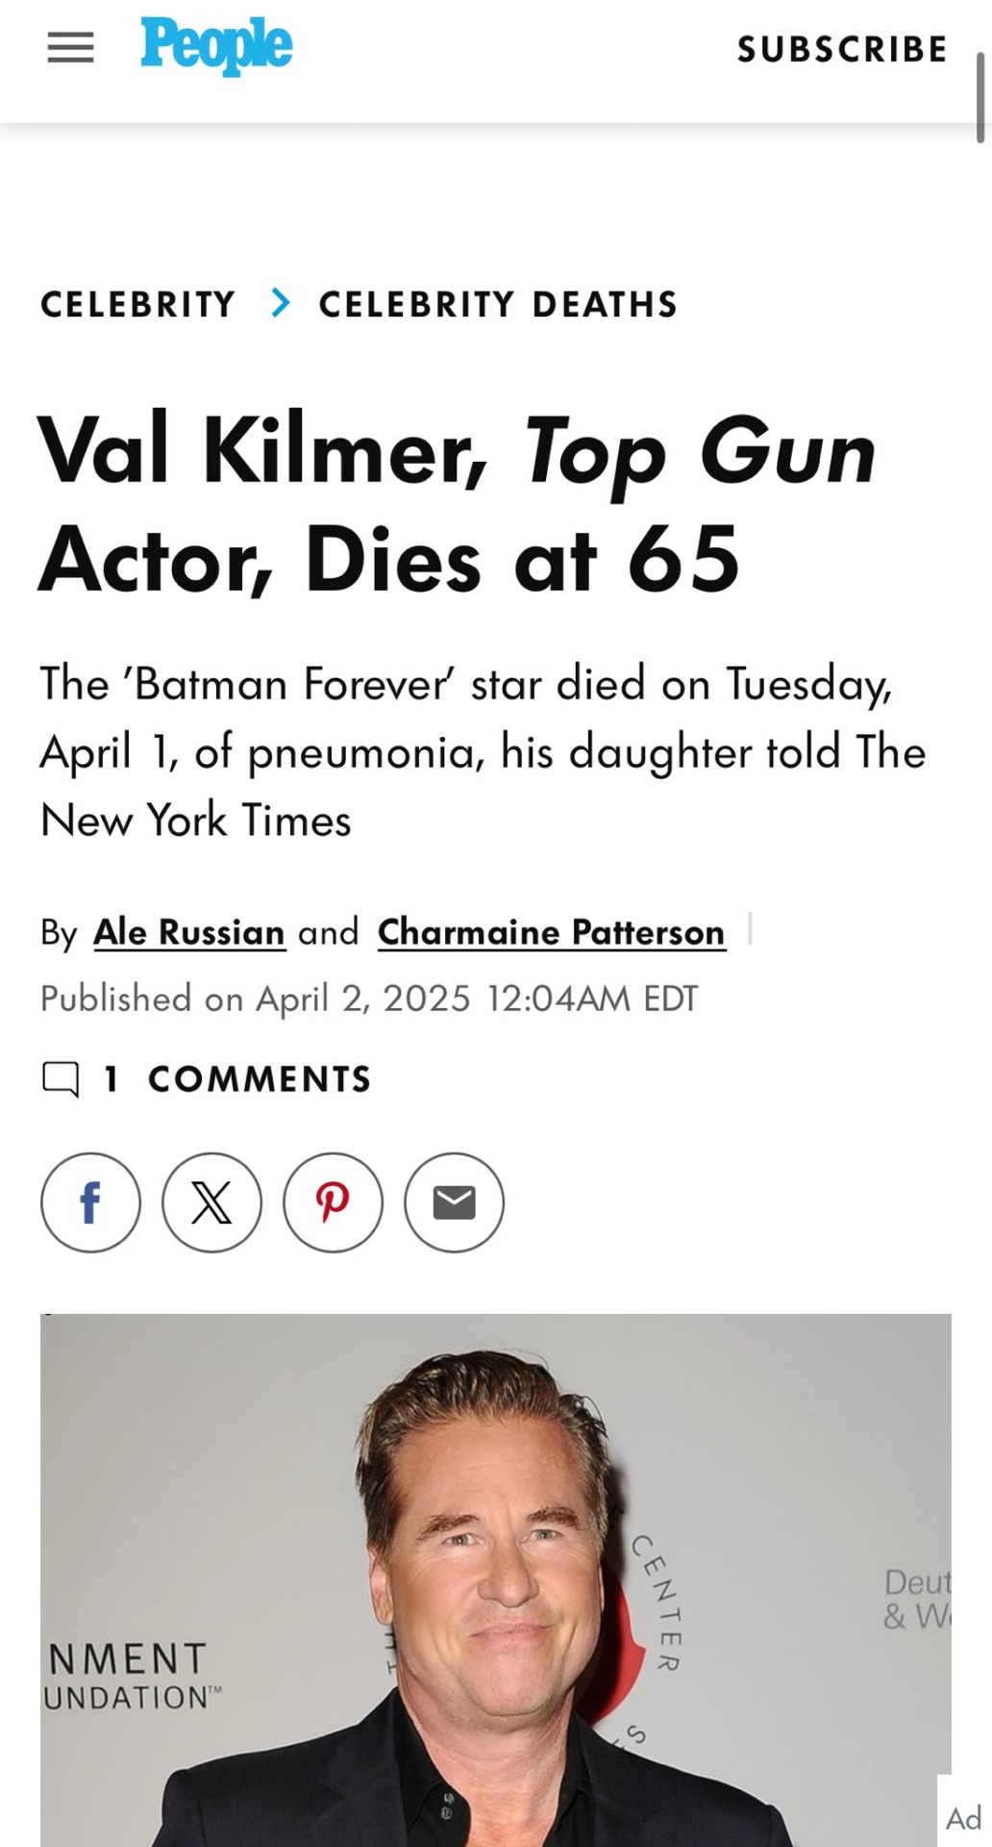992x1847 pixels.
Task: Open the comments speech bubble icon
Action: pyautogui.click(x=62, y=1079)
